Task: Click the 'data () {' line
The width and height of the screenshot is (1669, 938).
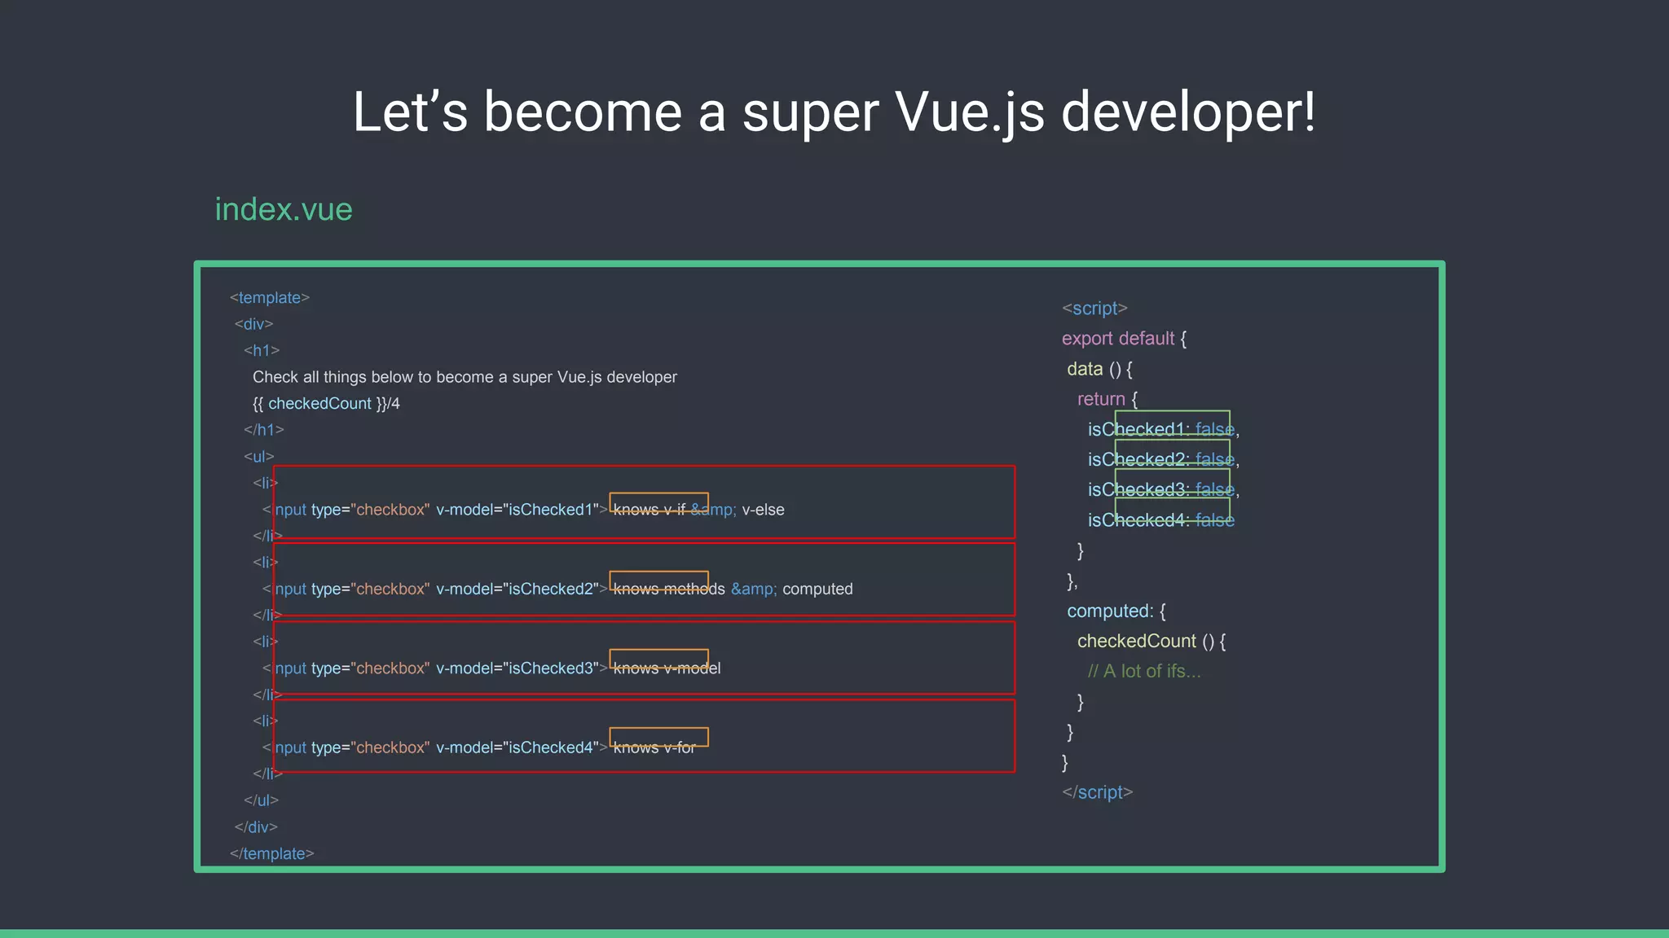Action: point(1100,369)
